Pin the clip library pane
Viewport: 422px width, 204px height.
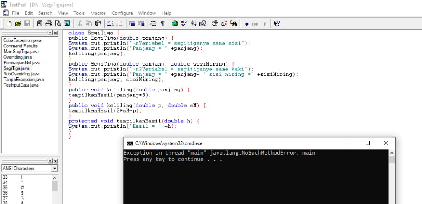click(x=50, y=161)
